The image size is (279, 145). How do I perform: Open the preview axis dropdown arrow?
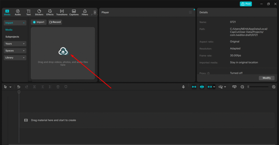(225, 87)
